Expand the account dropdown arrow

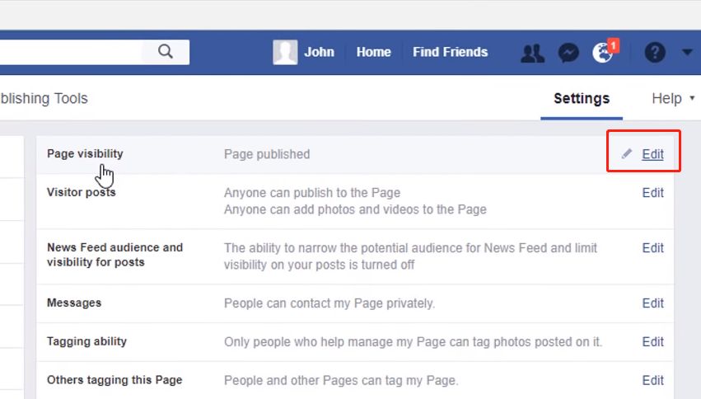coord(688,53)
